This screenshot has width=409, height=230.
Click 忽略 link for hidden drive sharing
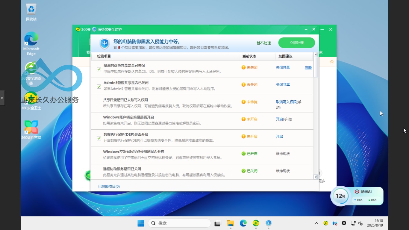(308, 68)
